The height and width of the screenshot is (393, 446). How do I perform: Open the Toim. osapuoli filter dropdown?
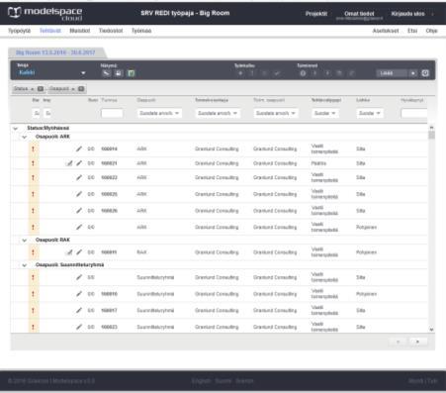(x=276, y=113)
